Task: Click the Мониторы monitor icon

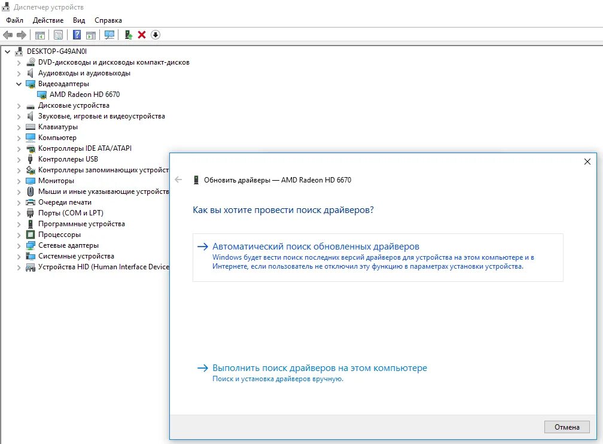Action: click(x=31, y=181)
